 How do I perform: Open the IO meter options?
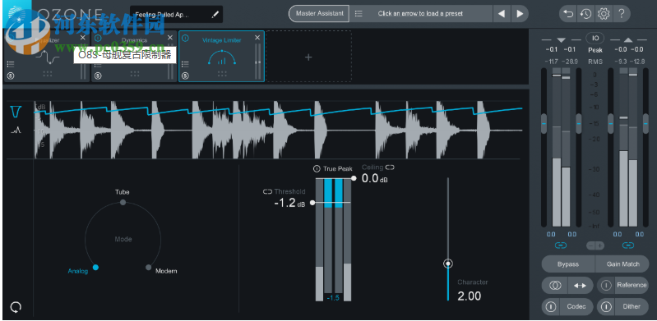595,38
